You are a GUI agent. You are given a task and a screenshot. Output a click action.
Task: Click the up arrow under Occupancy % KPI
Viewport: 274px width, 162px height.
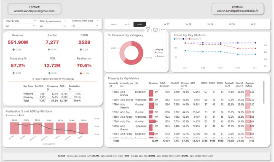[x=13, y=73]
